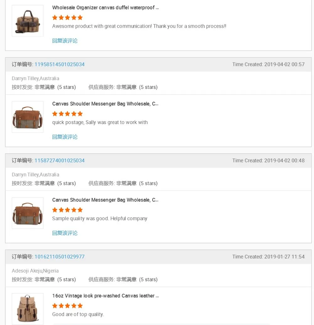This screenshot has height=325, width=314.
Task: Open the messenger bag thumbnail under 'Sample quality' review
Action: (28, 213)
